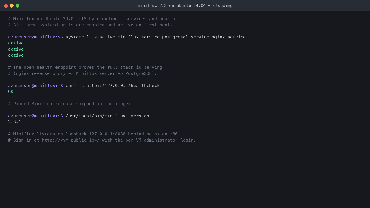Click the red close window button

[x=6, y=5]
